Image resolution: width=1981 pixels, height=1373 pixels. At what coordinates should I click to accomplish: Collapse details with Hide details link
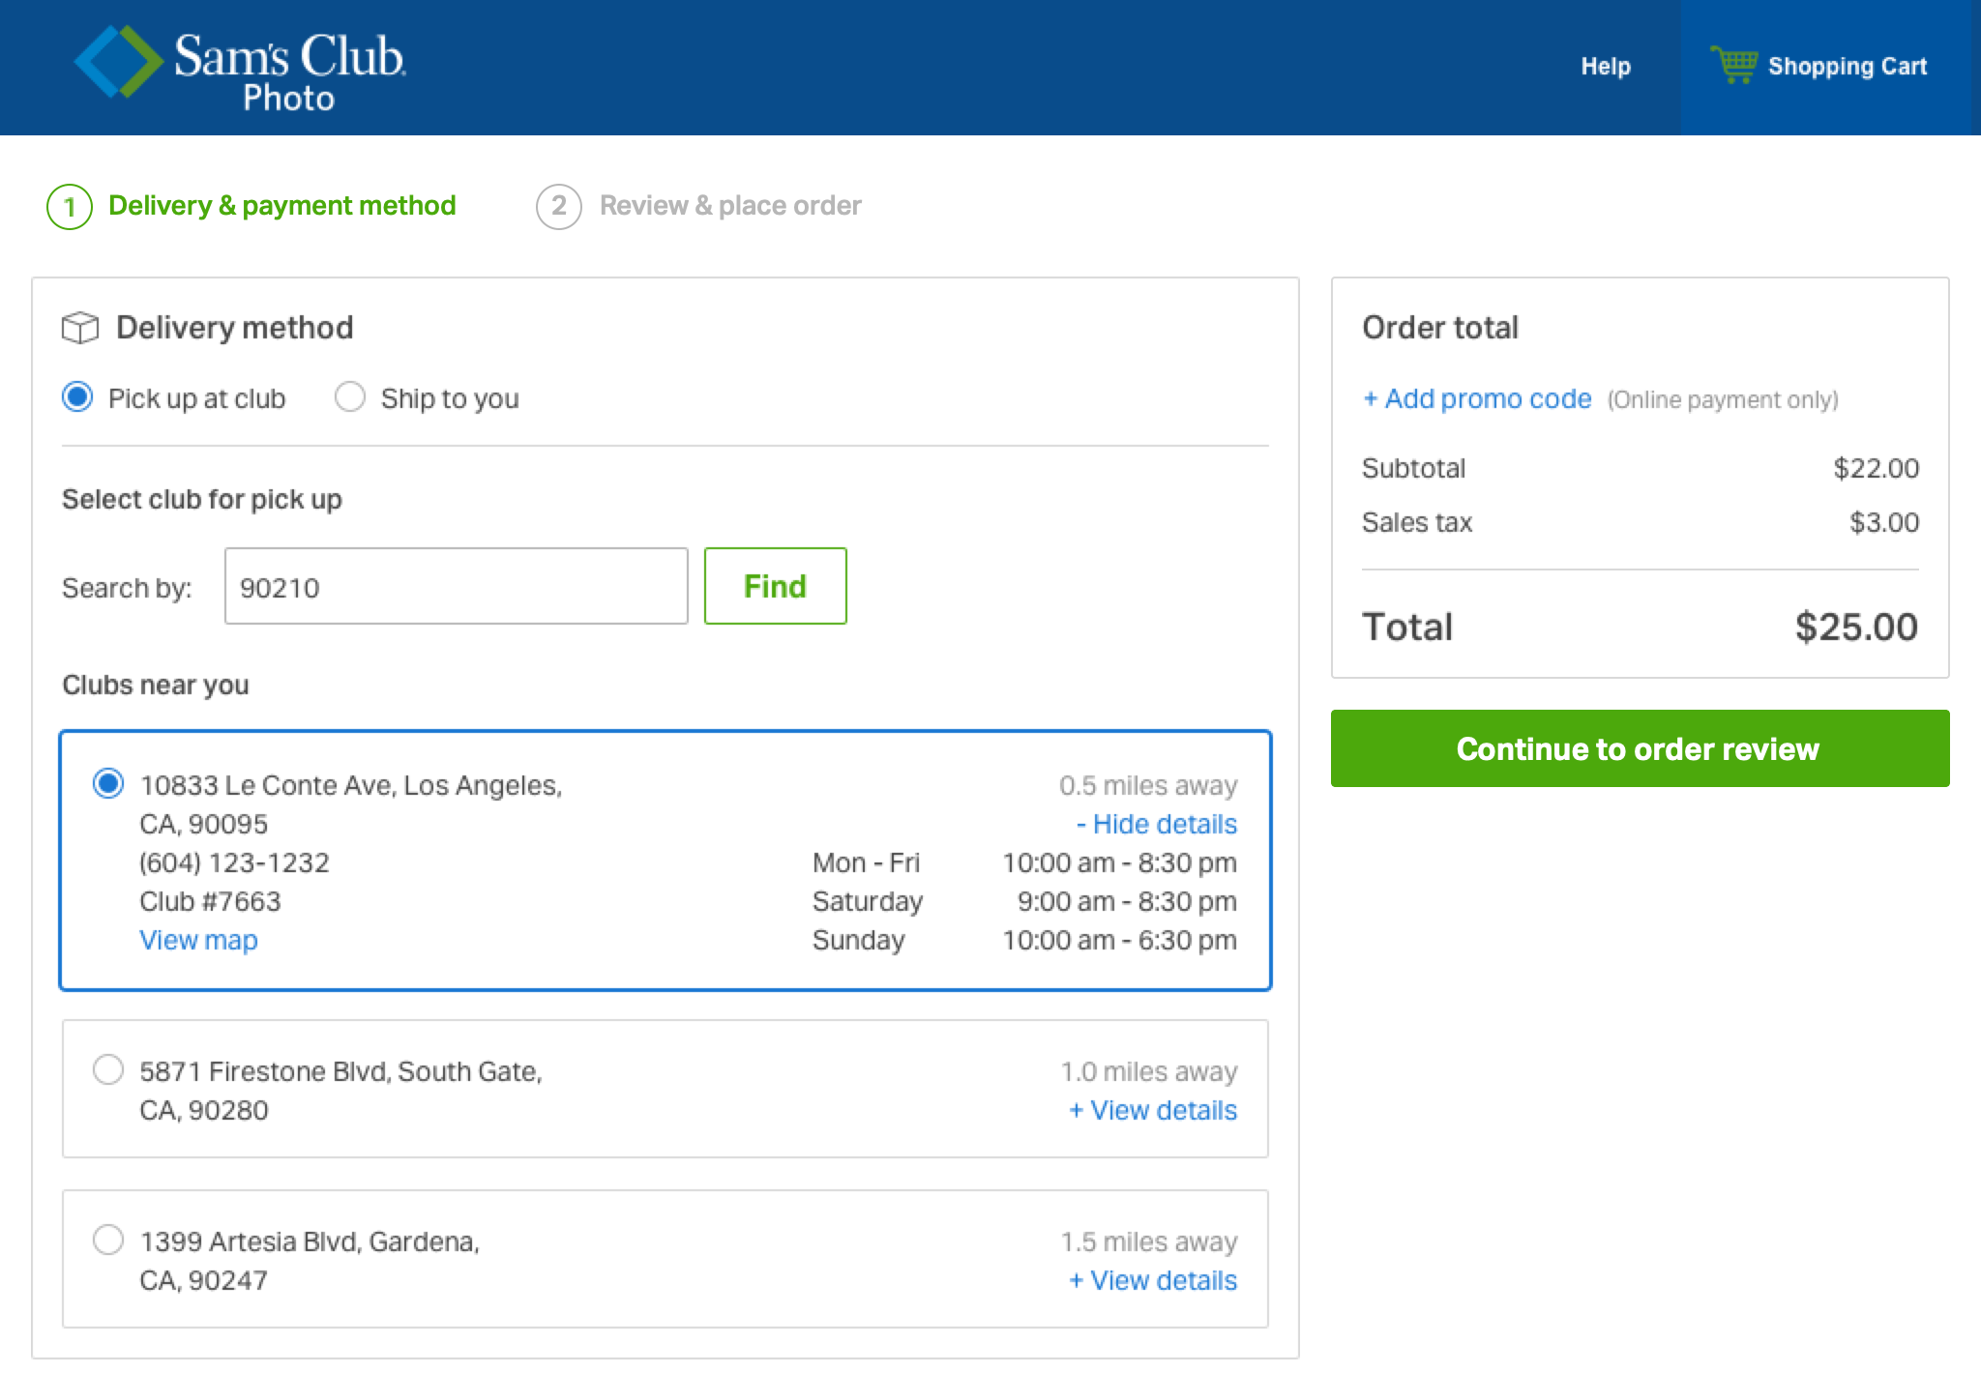click(x=1156, y=824)
